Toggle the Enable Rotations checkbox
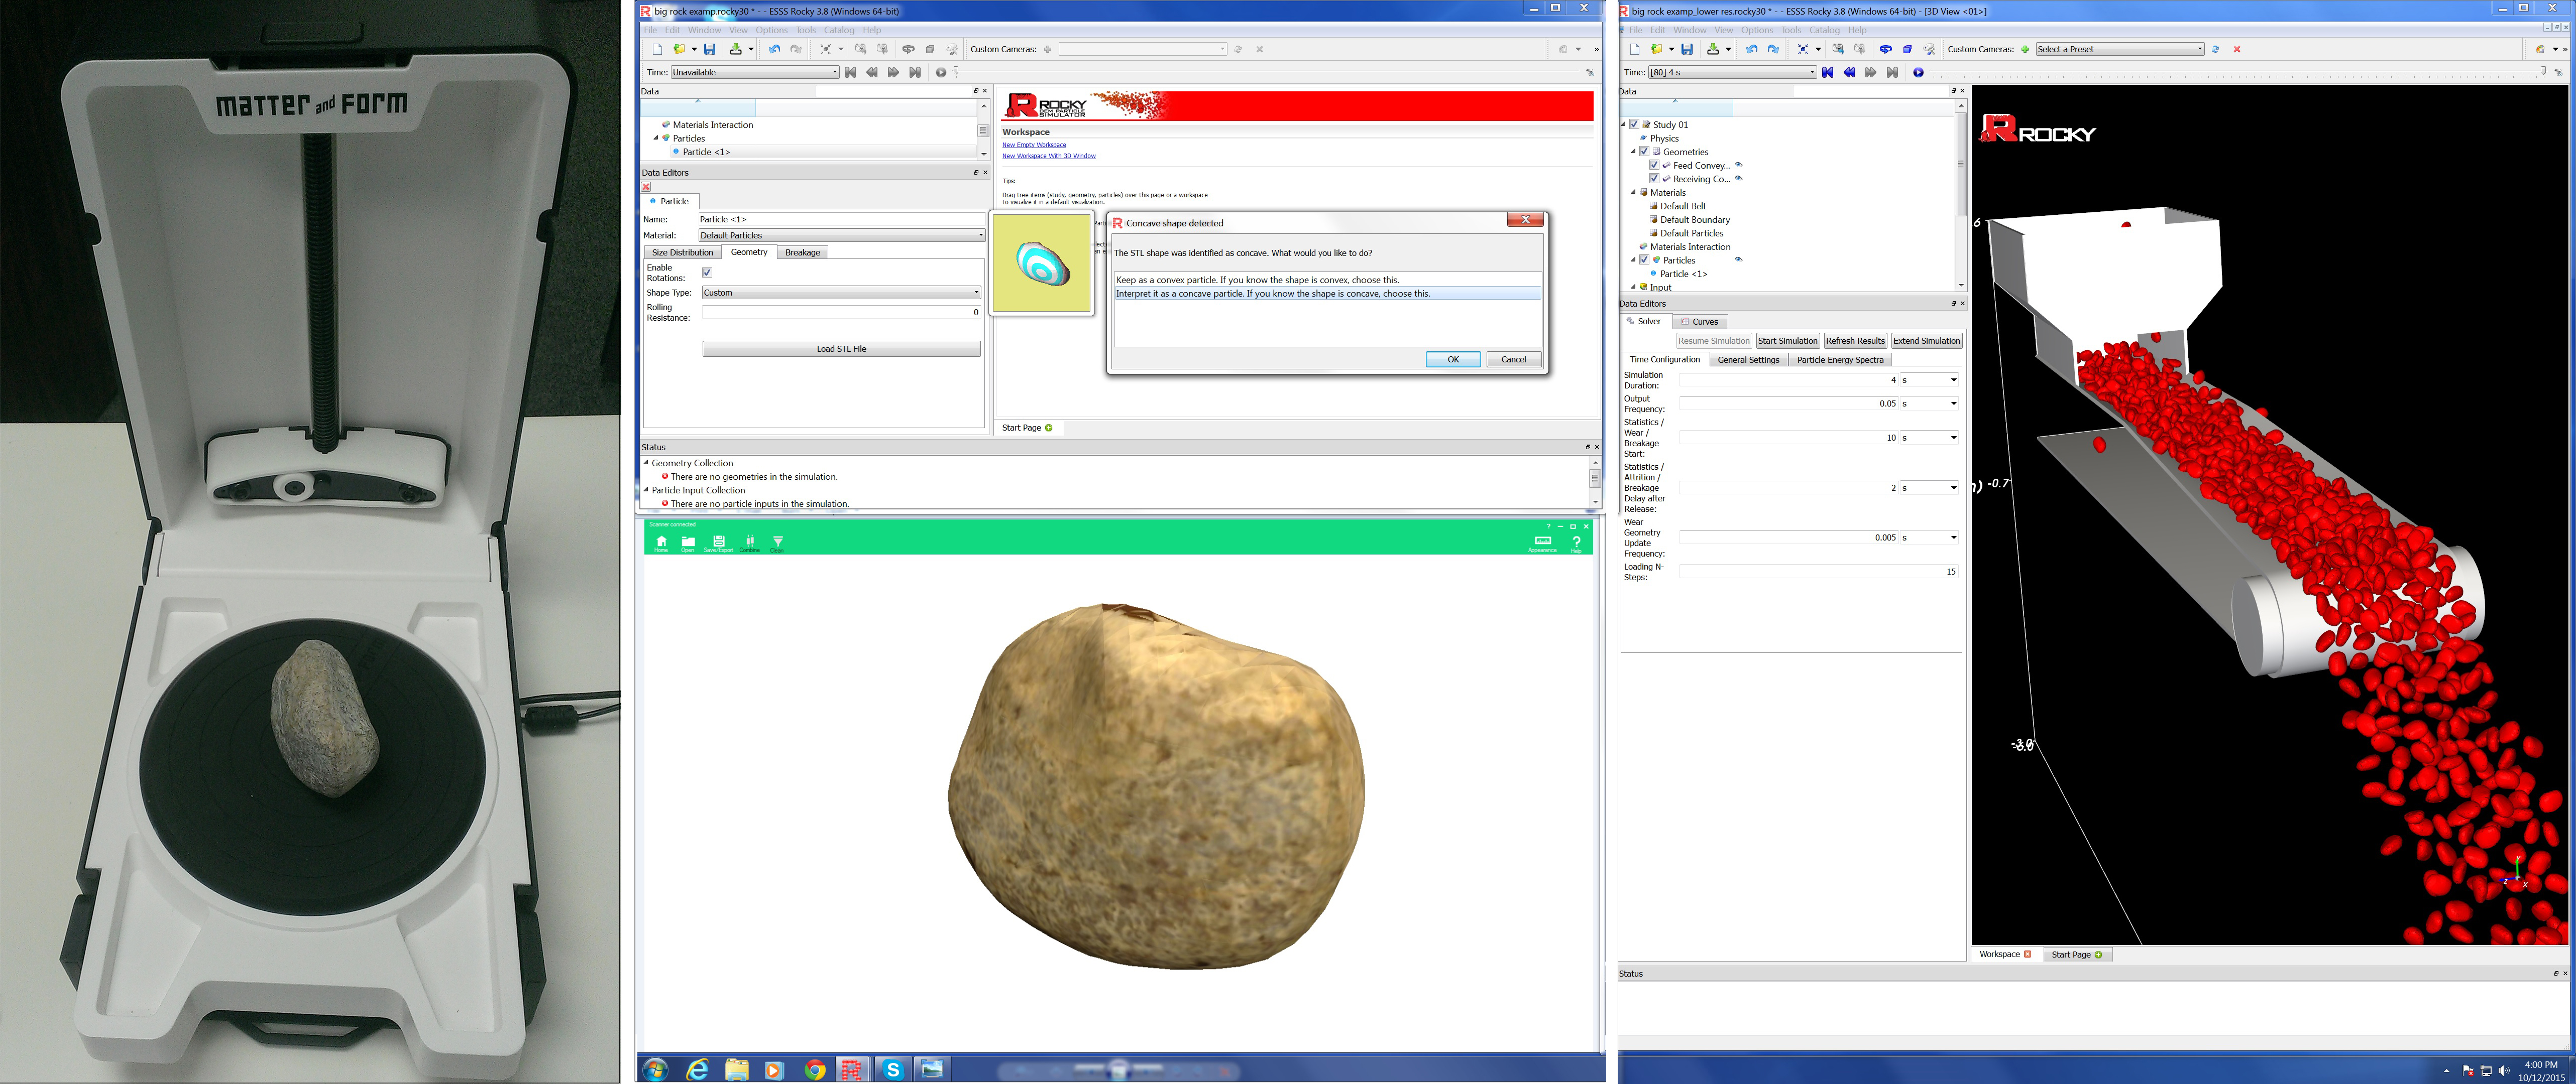The width and height of the screenshot is (2576, 1084). pos(707,272)
